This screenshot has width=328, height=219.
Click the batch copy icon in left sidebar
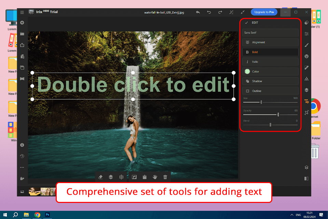pyautogui.click(x=22, y=56)
